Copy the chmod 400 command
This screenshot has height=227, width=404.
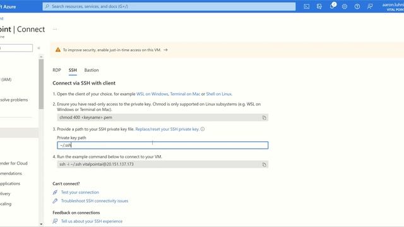pyautogui.click(x=264, y=118)
